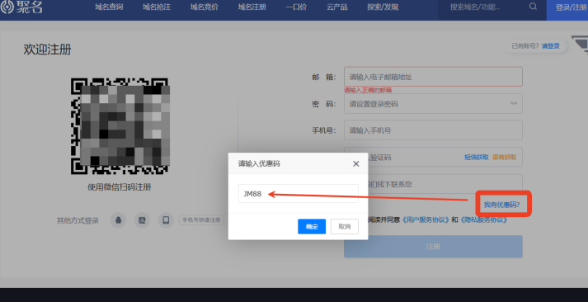Click the 其他方式登录 label
588x302 pixels.
(x=78, y=220)
